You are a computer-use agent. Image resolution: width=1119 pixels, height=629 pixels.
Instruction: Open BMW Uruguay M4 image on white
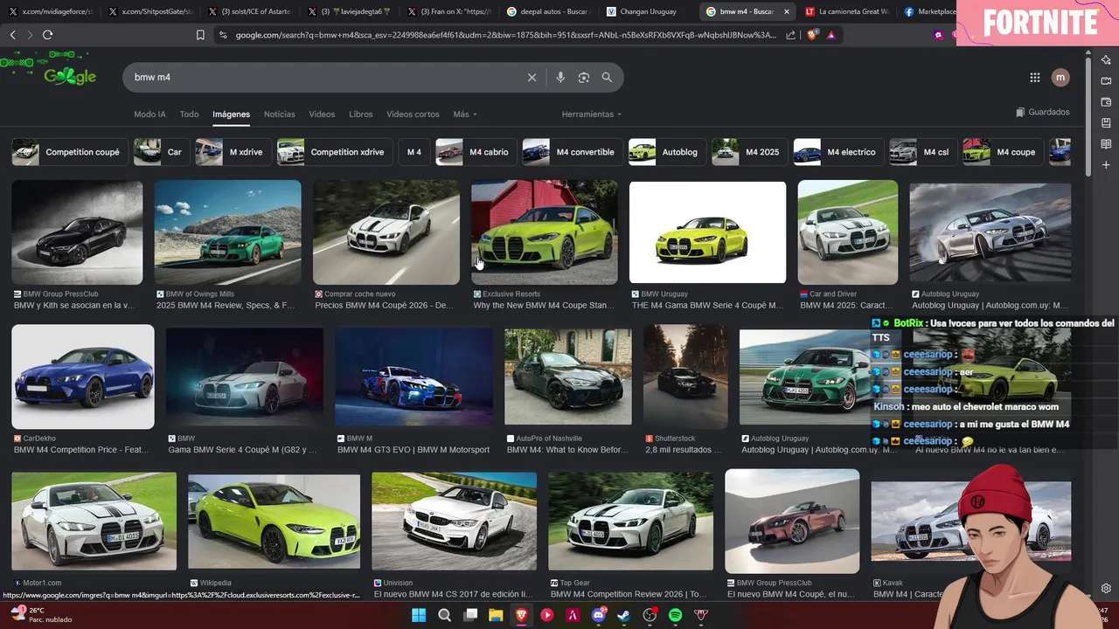point(707,232)
